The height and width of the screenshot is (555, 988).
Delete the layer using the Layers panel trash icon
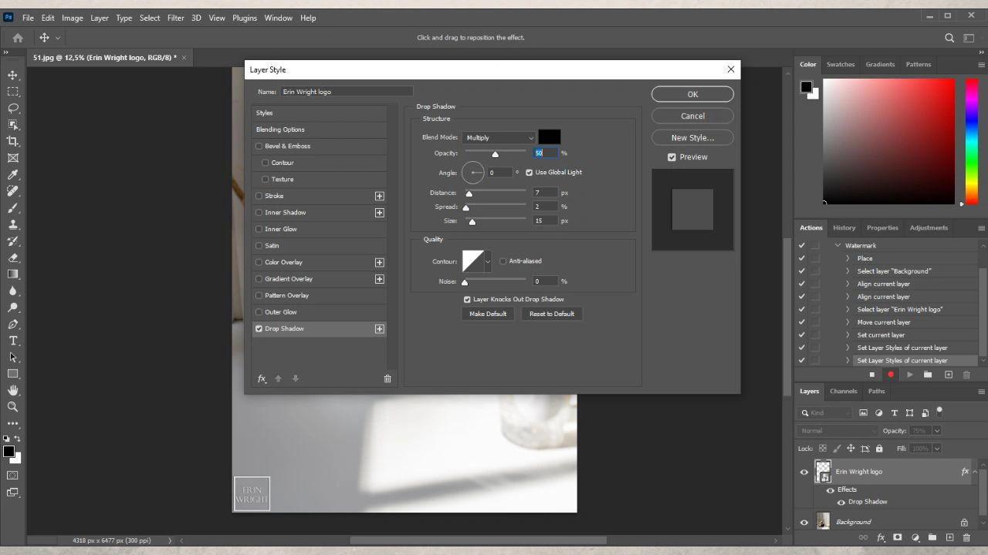[x=966, y=537]
